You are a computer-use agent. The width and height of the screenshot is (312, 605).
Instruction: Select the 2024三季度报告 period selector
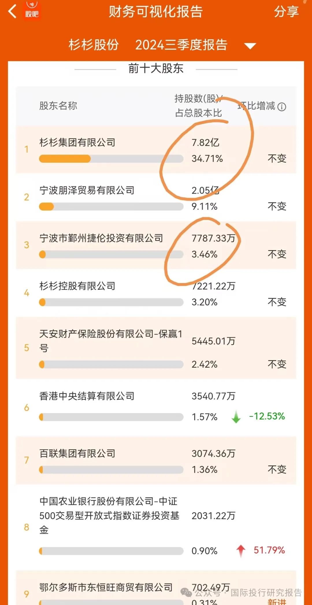[x=181, y=45]
